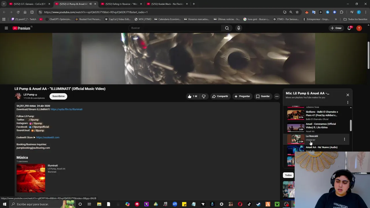Open the MT4 | FTMO bookmark
370x208 pixels.
[143, 19]
